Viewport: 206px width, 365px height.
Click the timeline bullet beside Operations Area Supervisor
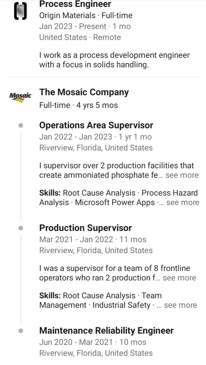(20, 125)
